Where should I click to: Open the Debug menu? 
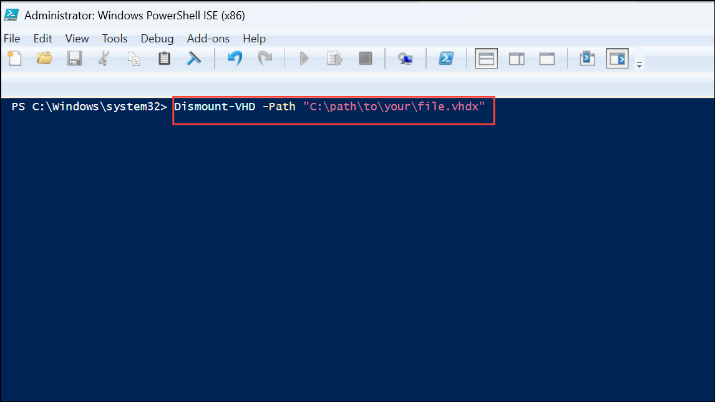tap(157, 38)
